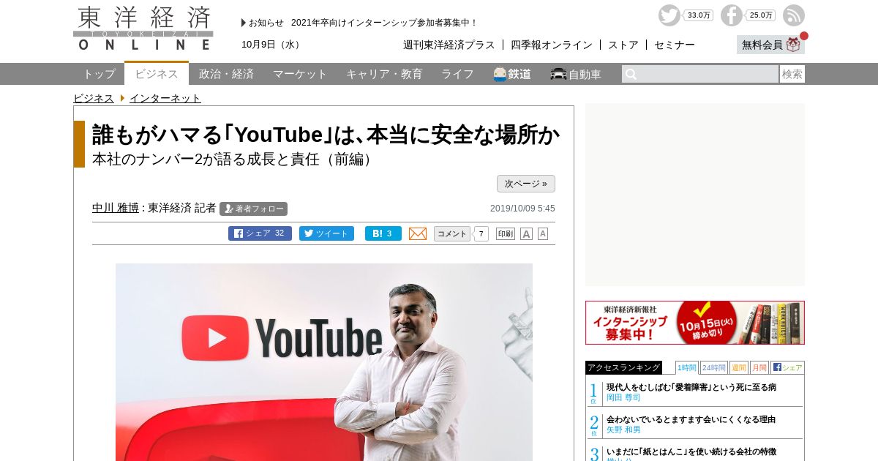Open ranking author 岡田 尊司 link
This screenshot has width=878, height=461.
click(623, 397)
